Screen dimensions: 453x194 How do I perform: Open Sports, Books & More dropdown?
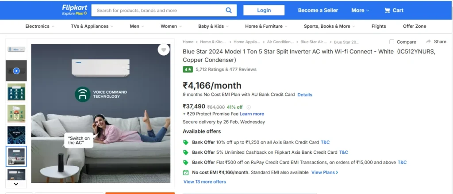[329, 26]
